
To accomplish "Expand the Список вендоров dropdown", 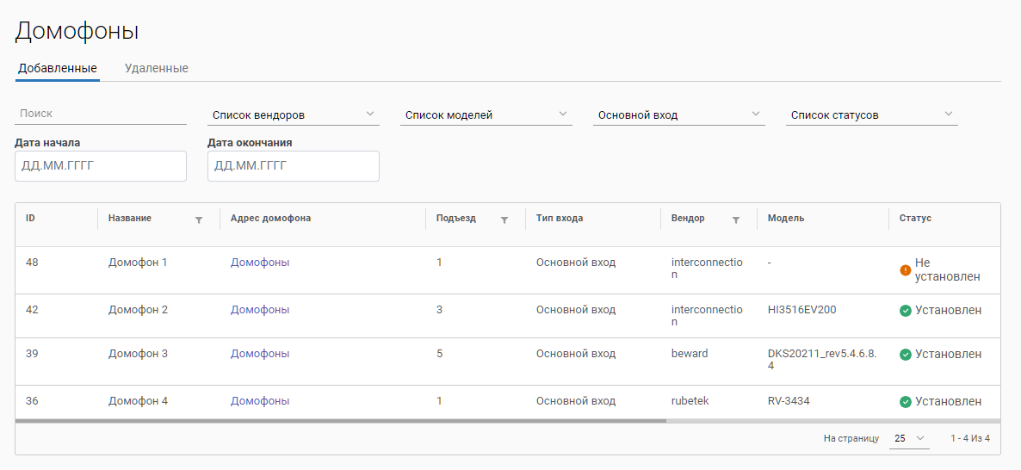I will click(294, 114).
